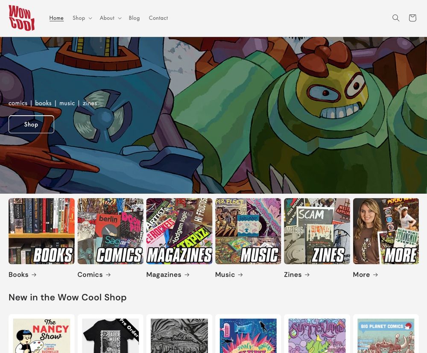This screenshot has width=427, height=353.
Task: Open the blue and pink John cover product
Action: click(248, 334)
